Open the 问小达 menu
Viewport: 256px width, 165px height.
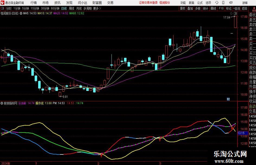[82, 3]
